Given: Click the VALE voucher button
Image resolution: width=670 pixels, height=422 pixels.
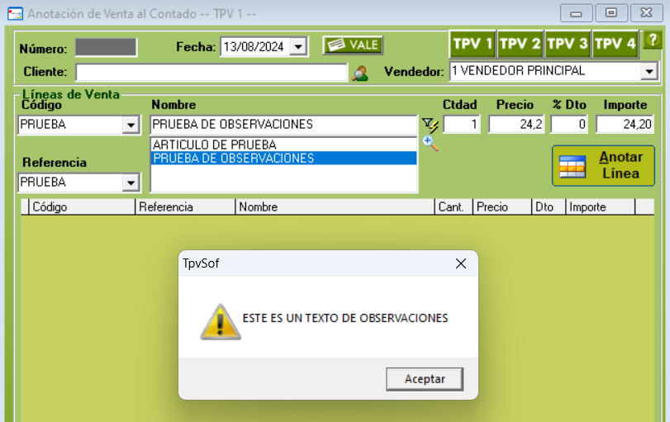Looking at the screenshot, I should [353, 45].
